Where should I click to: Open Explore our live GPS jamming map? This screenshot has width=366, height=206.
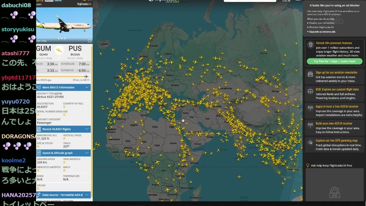[x=337, y=140]
